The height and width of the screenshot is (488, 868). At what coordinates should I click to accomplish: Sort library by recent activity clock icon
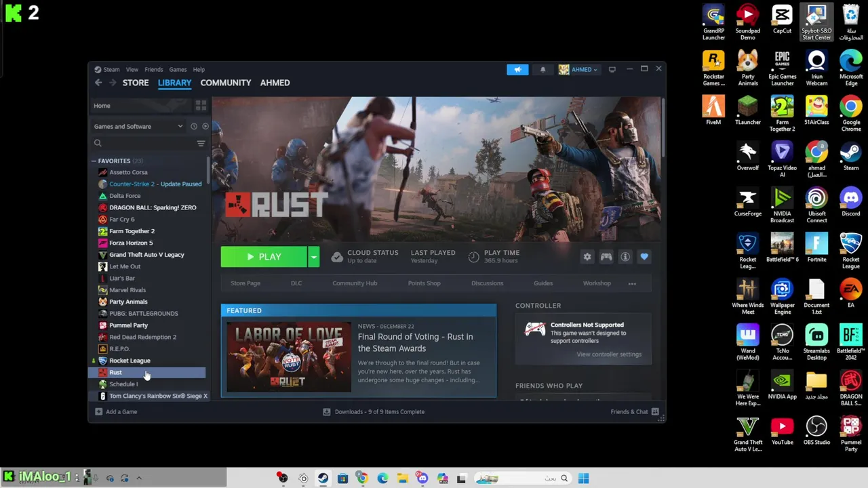point(194,126)
